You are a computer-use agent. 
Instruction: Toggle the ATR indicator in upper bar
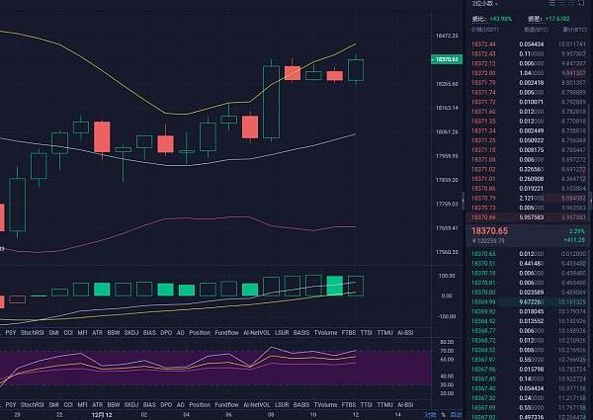click(x=98, y=333)
